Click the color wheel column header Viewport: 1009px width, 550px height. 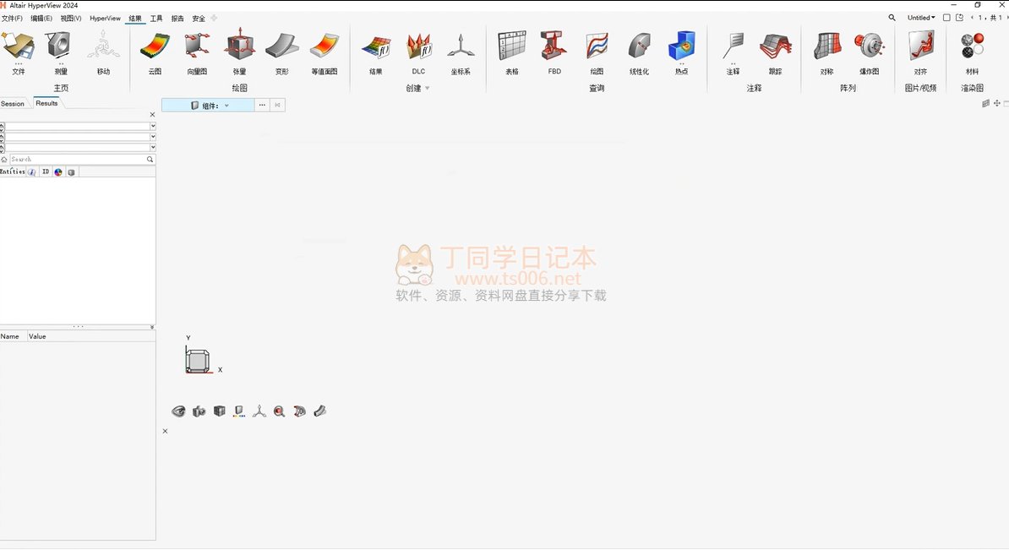pos(58,172)
